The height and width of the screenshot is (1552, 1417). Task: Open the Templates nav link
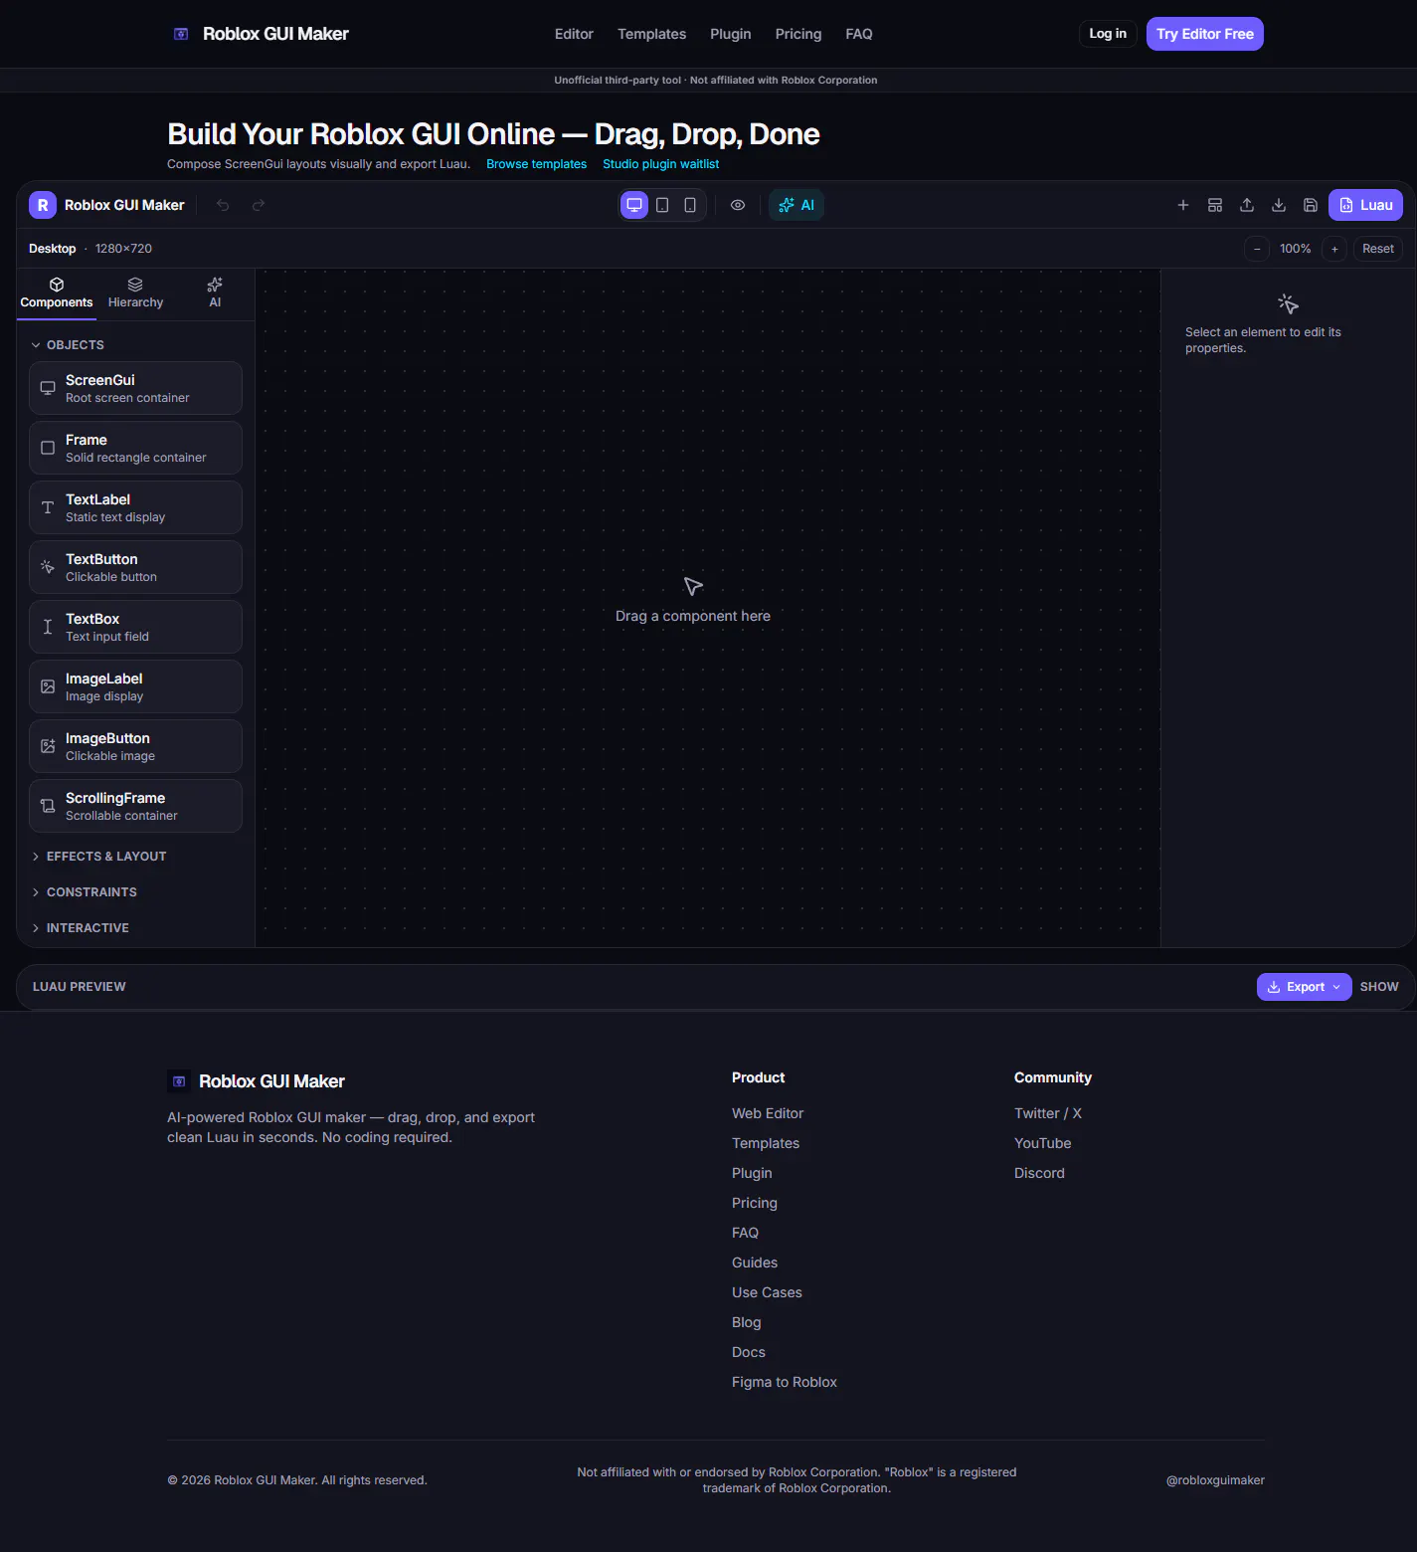(x=651, y=34)
